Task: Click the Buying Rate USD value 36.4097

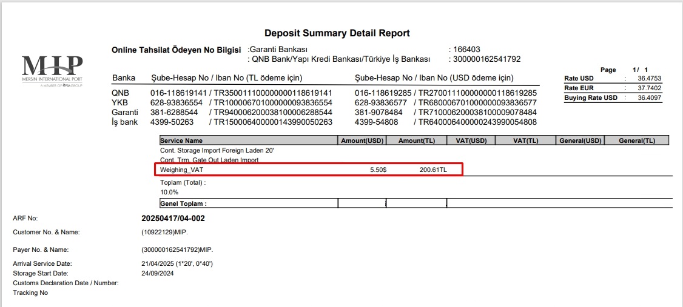Action: point(648,97)
